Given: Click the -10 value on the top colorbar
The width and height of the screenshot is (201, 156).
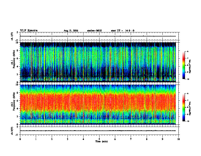Looking at the screenshot, I should (x=188, y=79).
